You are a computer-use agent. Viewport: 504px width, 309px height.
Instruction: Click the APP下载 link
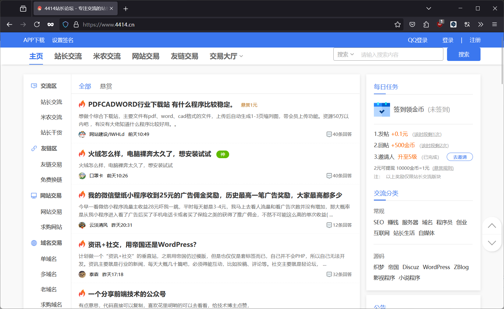pyautogui.click(x=34, y=40)
